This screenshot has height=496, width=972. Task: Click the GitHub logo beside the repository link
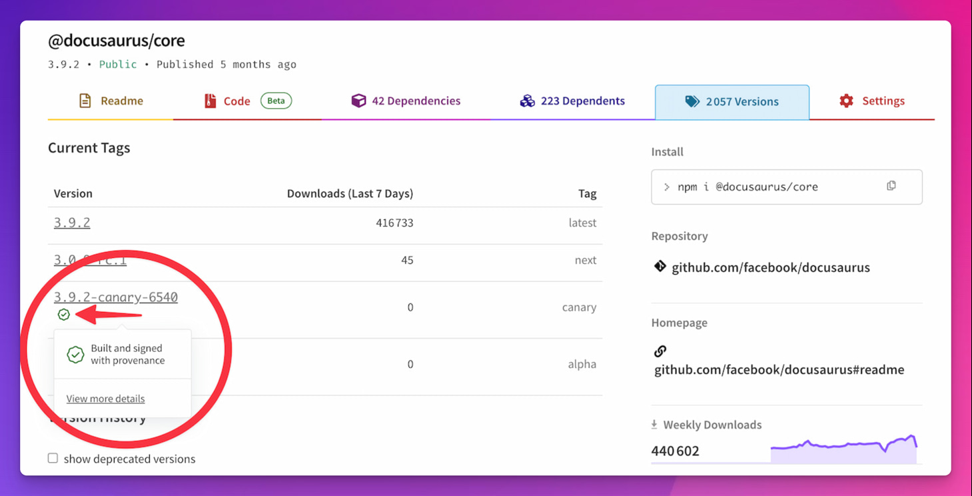click(660, 265)
